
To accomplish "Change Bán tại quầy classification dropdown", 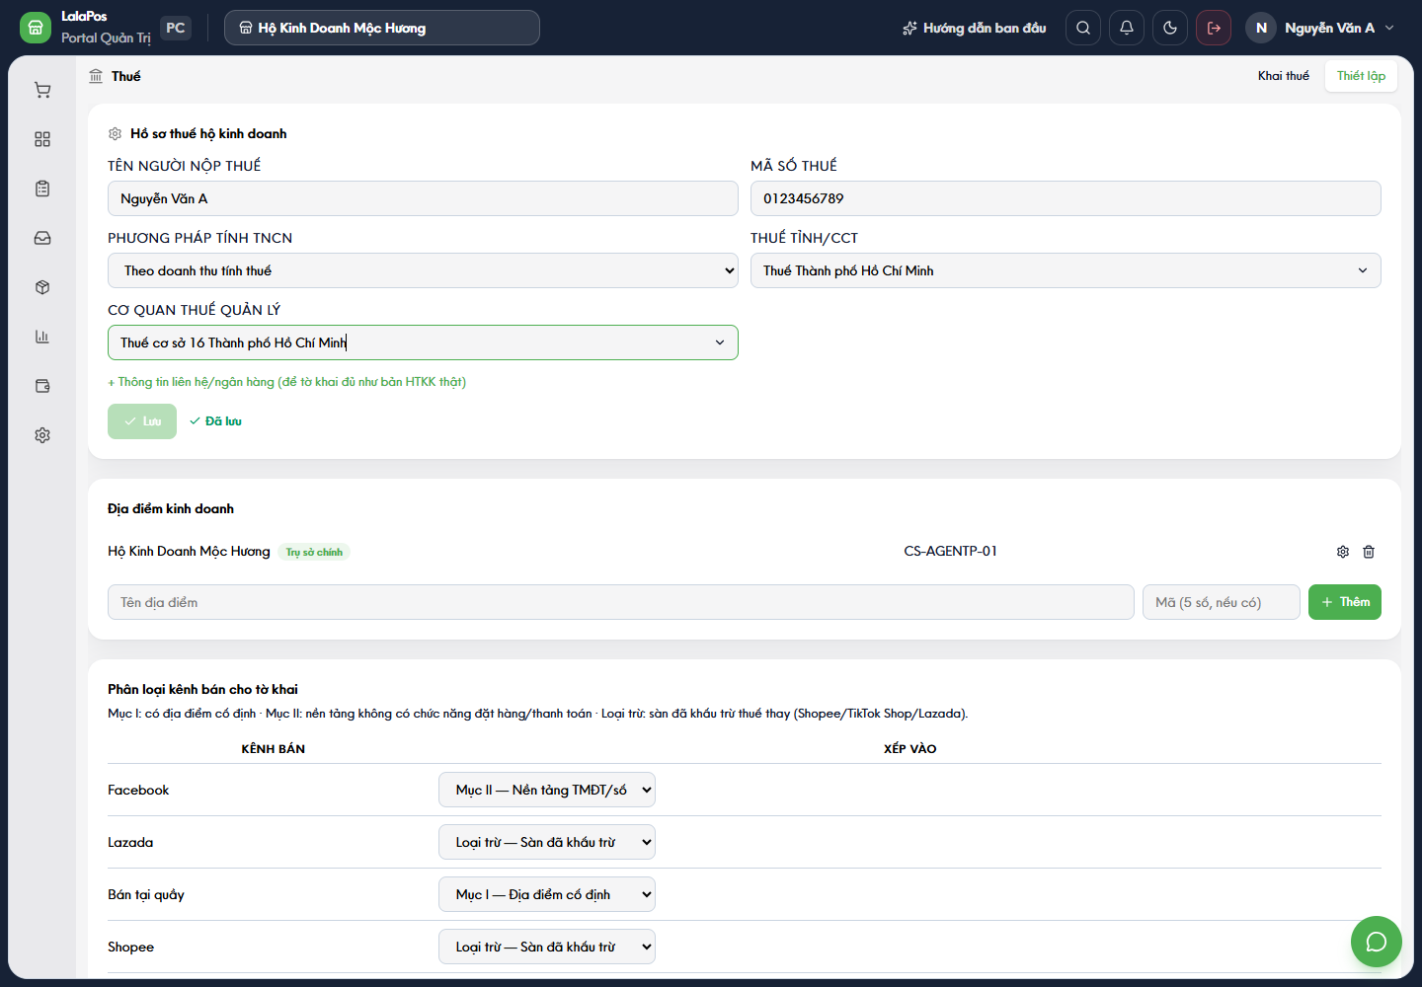I will coord(547,894).
